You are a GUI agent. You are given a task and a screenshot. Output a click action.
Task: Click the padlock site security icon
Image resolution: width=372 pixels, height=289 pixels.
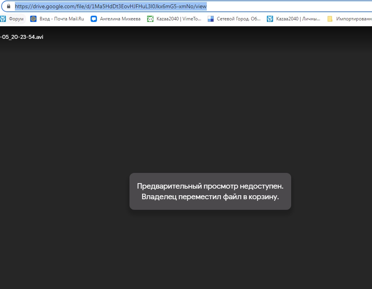[x=9, y=6]
